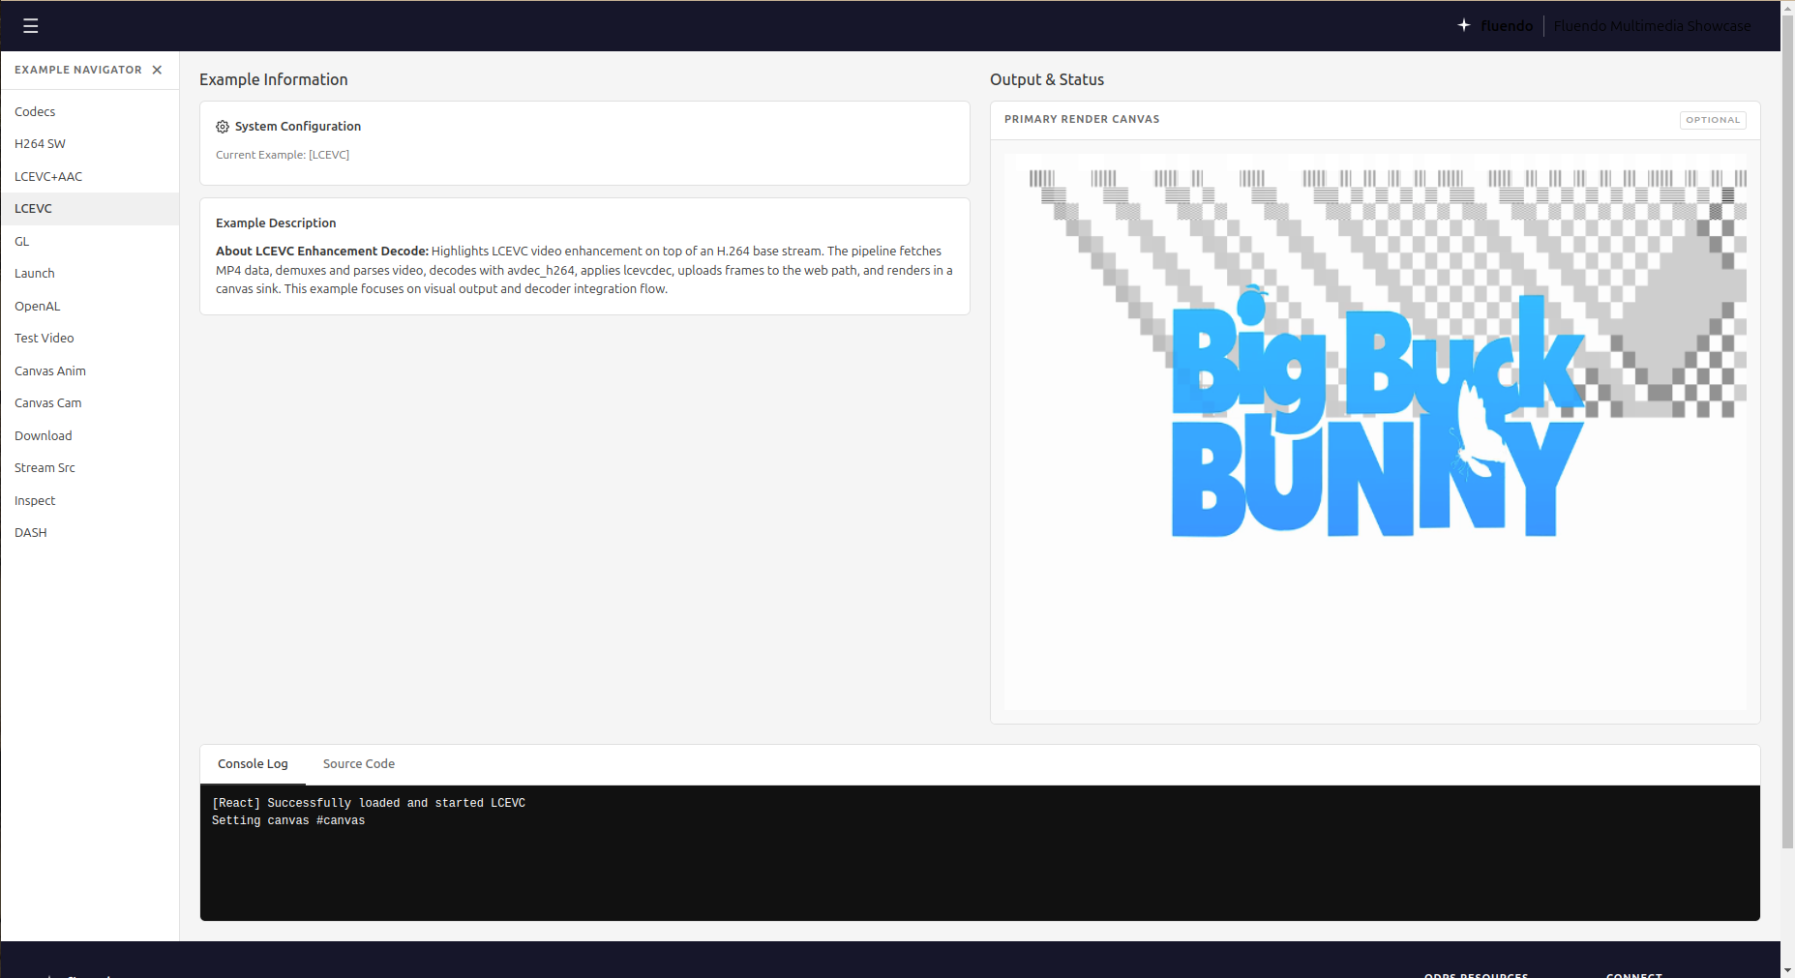The width and height of the screenshot is (1795, 978).
Task: Switch to the Source Code tab
Action: [x=359, y=764]
